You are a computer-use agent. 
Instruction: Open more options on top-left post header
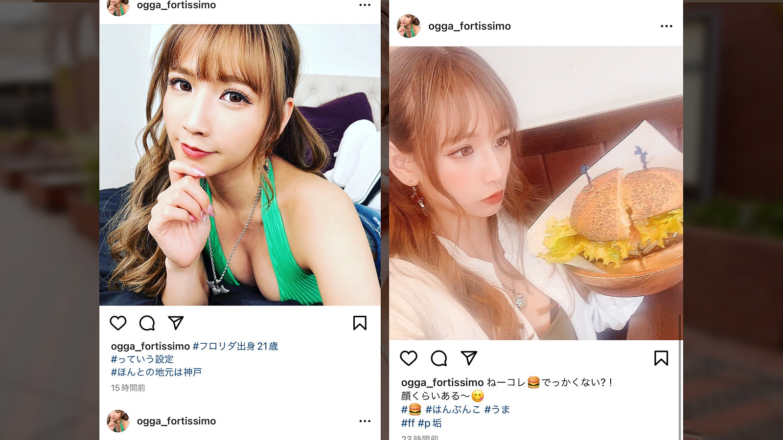point(365,5)
